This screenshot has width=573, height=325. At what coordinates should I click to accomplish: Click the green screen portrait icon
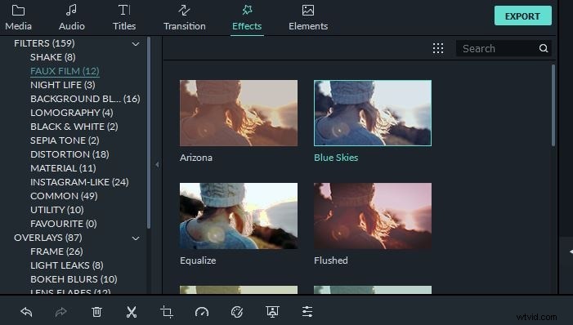tap(272, 312)
